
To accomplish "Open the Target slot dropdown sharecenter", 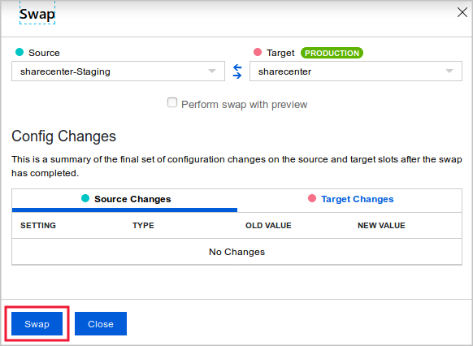I will (356, 71).
